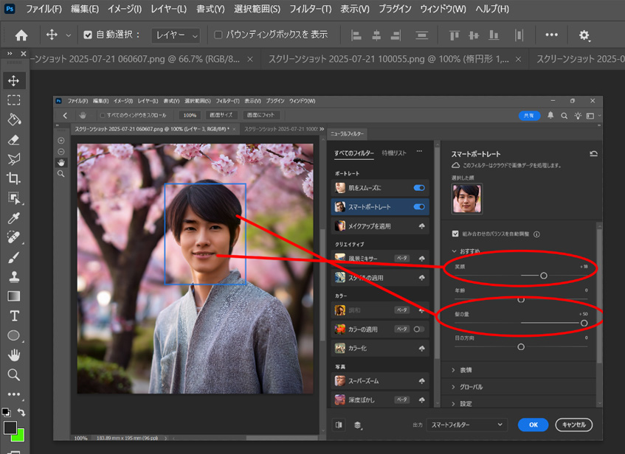
Task: Click the green background color swatch
Action: pos(19,437)
